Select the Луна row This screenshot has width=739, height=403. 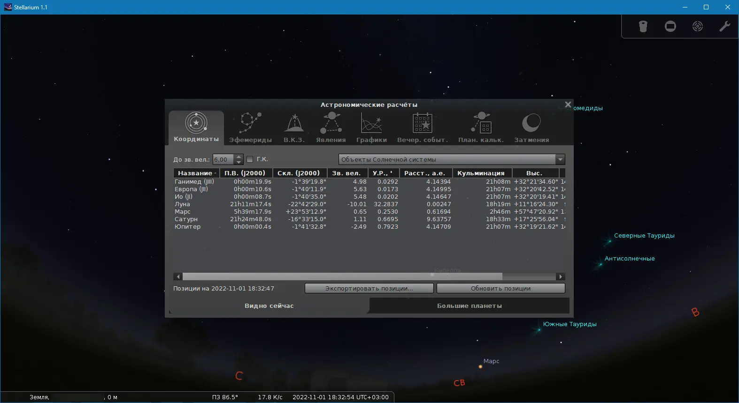coord(369,204)
